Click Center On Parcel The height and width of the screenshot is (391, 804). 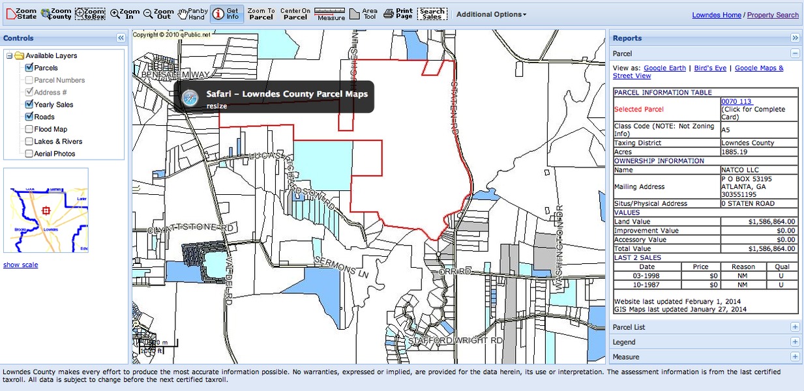click(295, 14)
